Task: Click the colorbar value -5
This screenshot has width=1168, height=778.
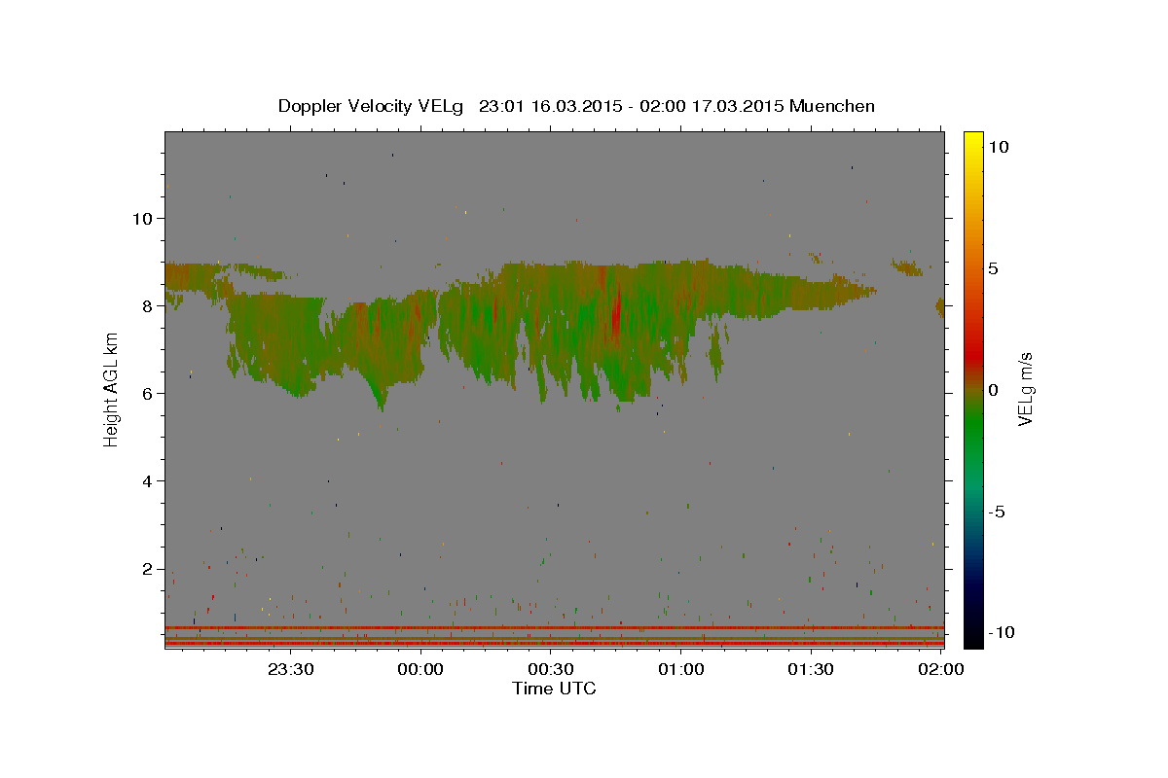Action: 997,512
